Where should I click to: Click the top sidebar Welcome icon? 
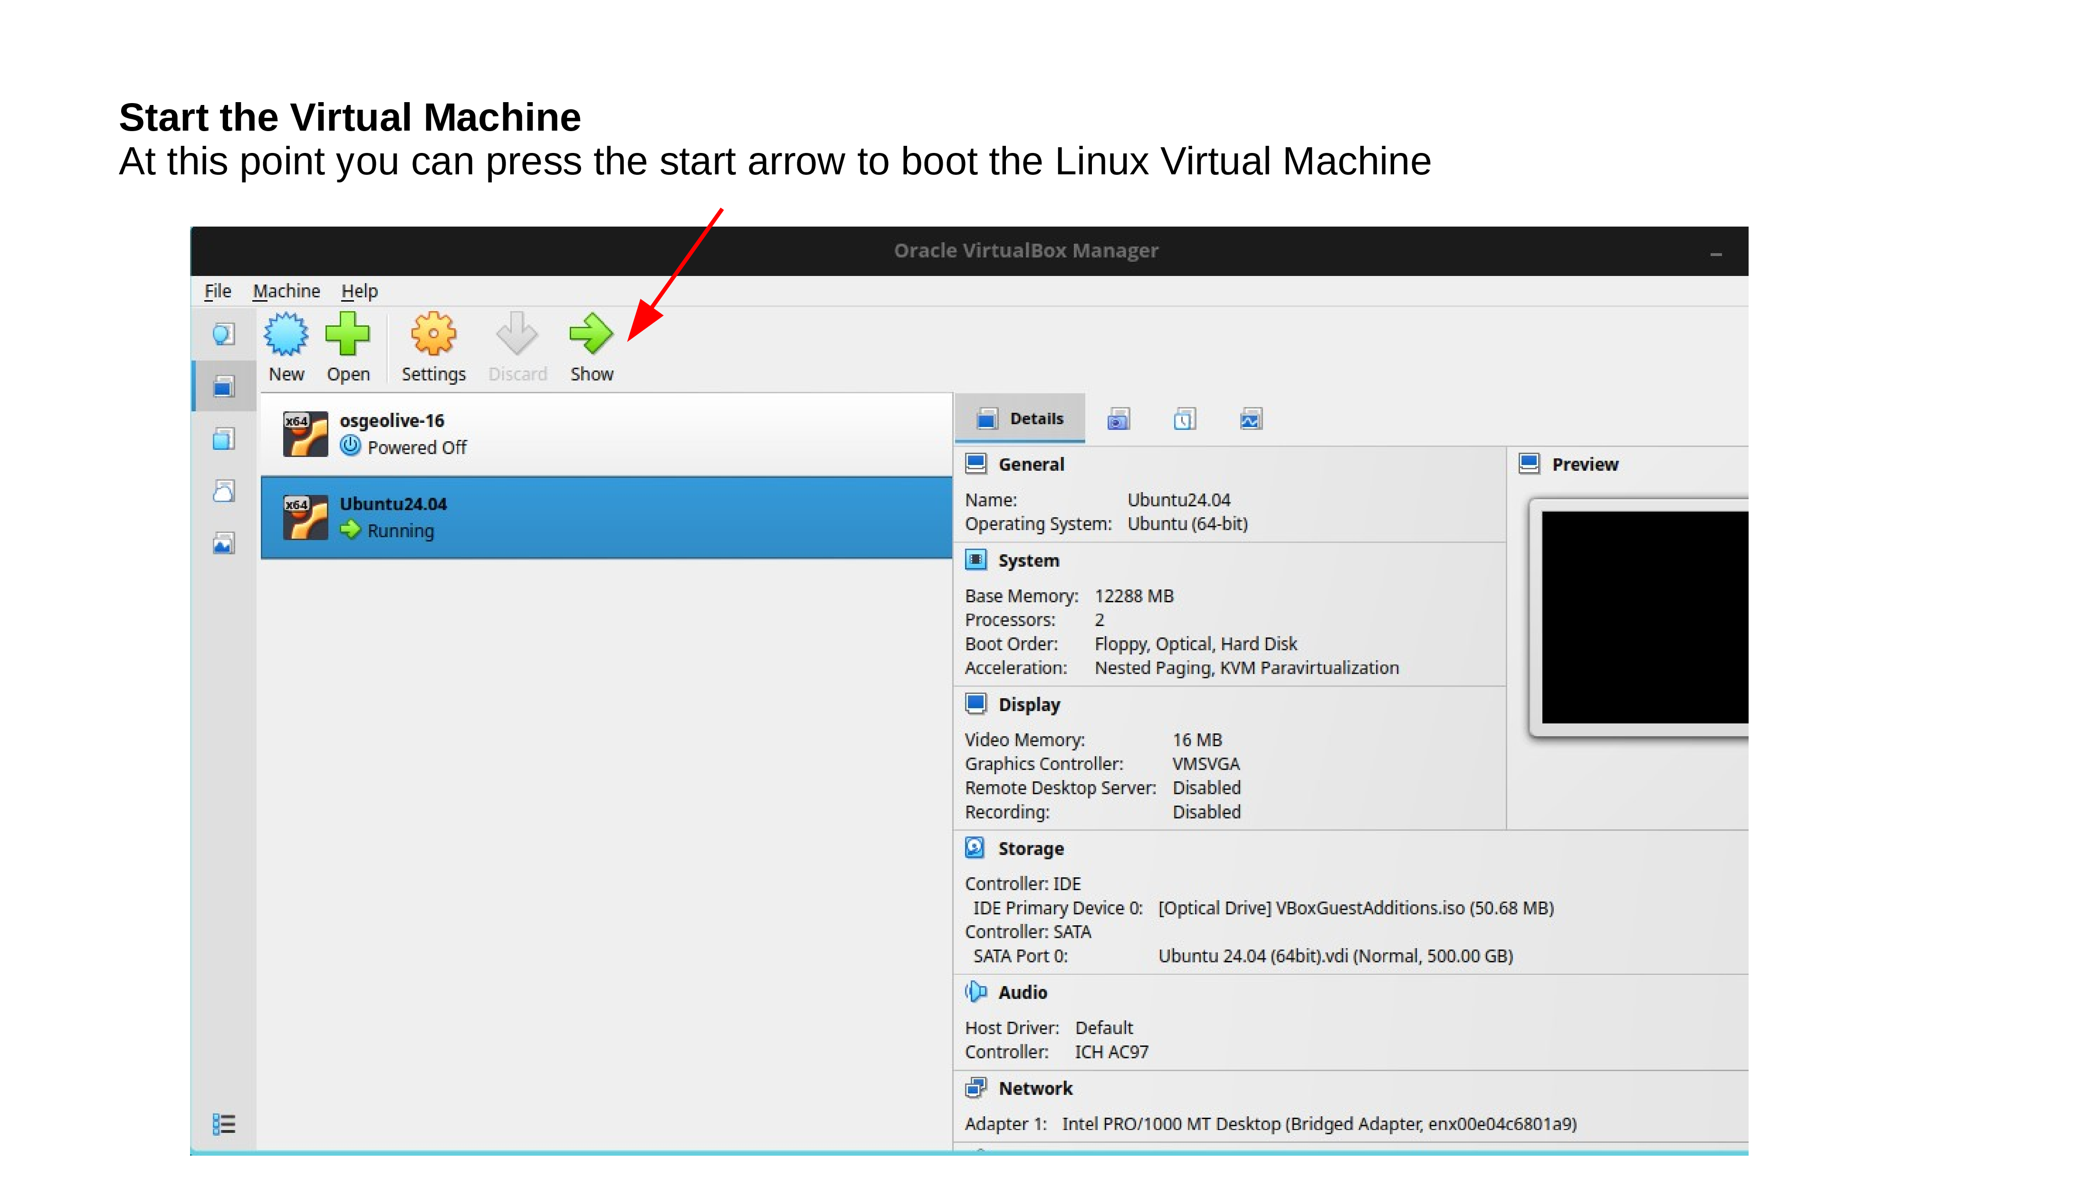(224, 334)
